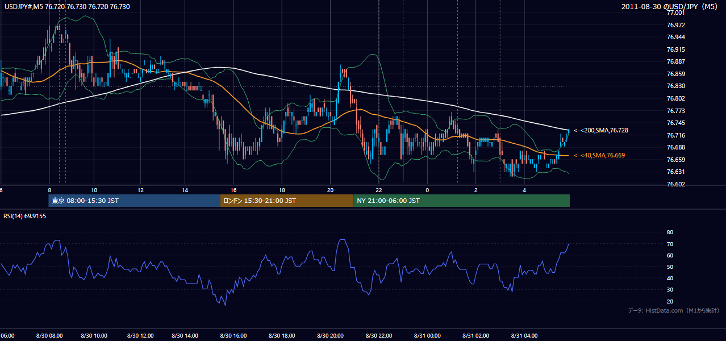Click the 8/31 00:00 bottom time label

click(x=428, y=336)
